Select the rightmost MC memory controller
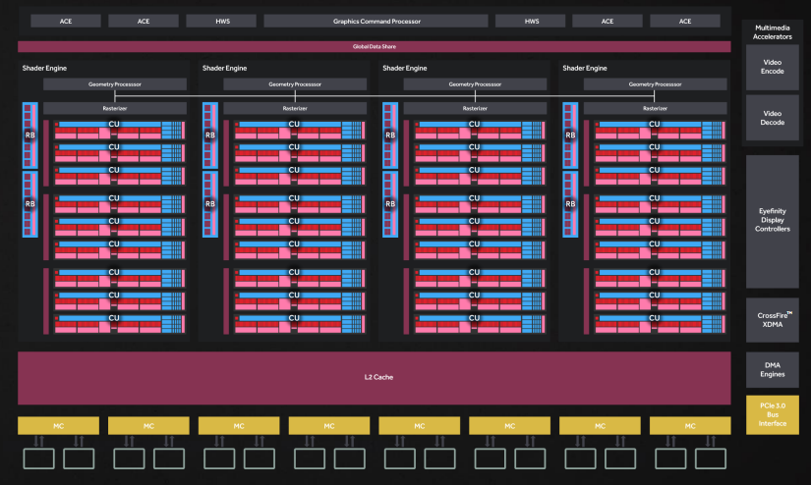 click(689, 426)
